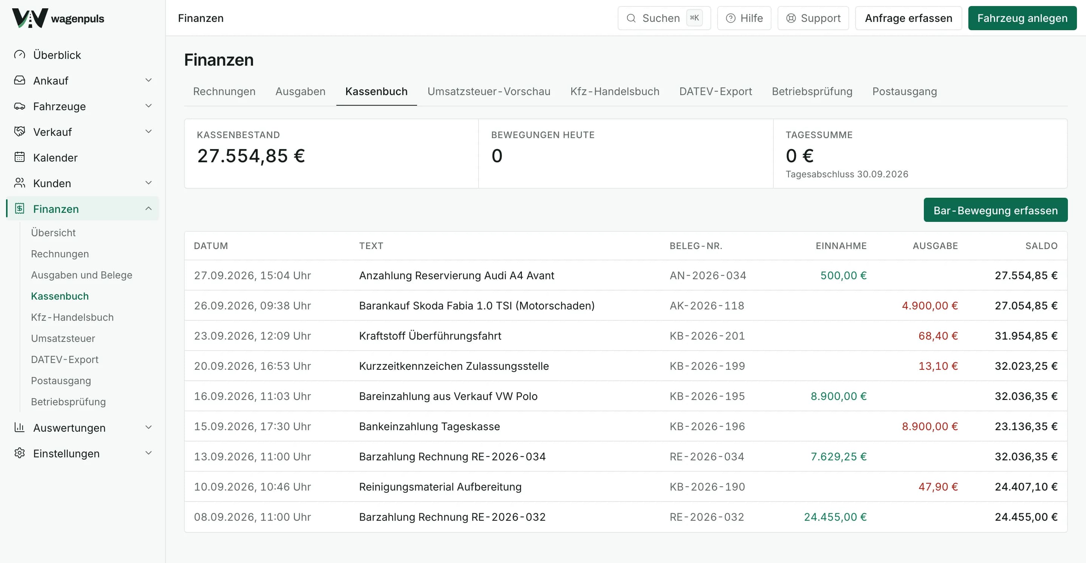
Task: Open Übersicht in Finanzen submenu
Action: (x=53, y=233)
